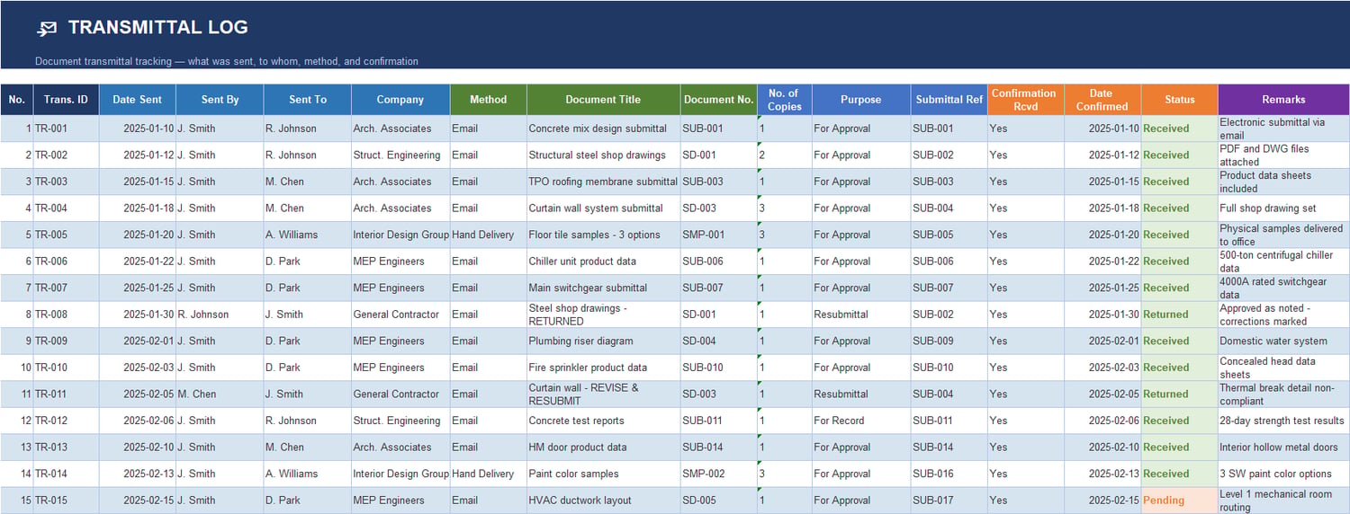Select 'Floor tile samples - 3 options' cell
This screenshot has height=514, width=1350.
pyautogui.click(x=603, y=235)
